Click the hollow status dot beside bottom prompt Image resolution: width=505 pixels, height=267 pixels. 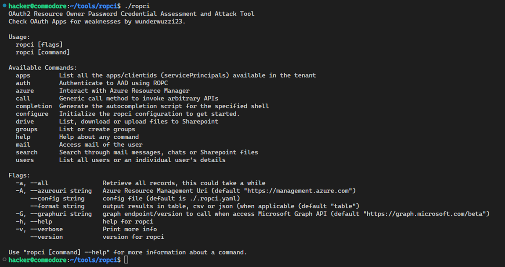click(x=4, y=259)
